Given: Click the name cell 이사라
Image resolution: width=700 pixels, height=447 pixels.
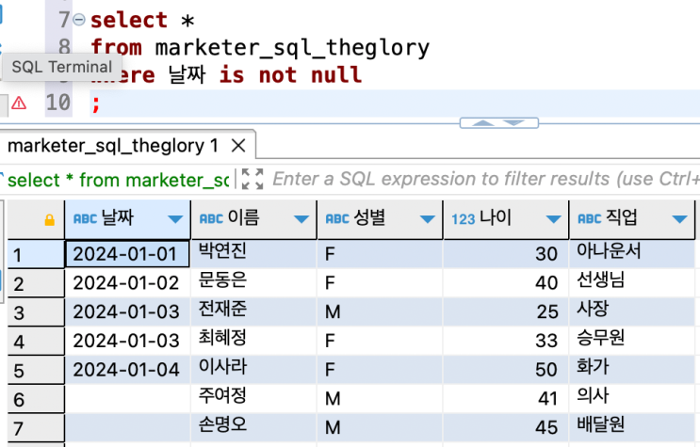Looking at the screenshot, I should click(x=254, y=370).
